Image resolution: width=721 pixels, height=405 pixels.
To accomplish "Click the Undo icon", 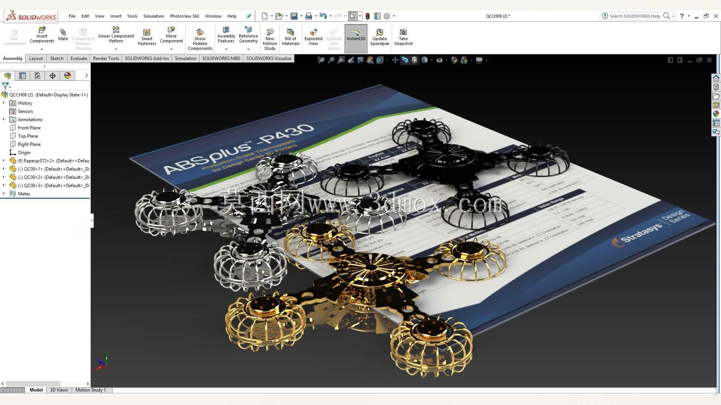I will click(x=323, y=16).
